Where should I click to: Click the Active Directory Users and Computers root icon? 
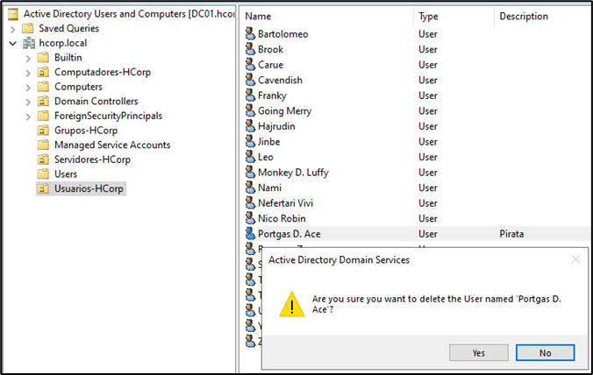[x=13, y=14]
